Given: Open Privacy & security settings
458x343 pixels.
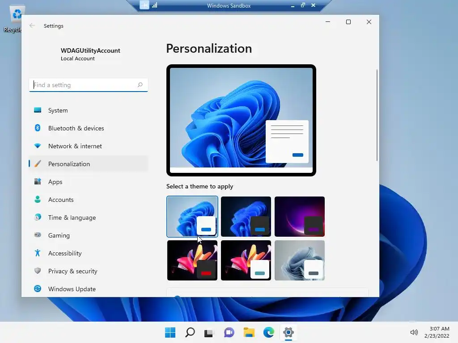Looking at the screenshot, I should [88, 271].
